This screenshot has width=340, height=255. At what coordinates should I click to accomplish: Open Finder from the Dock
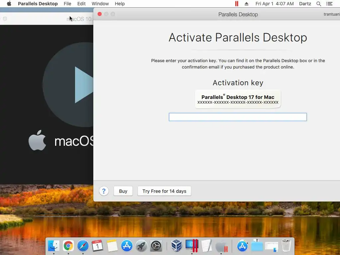53,246
